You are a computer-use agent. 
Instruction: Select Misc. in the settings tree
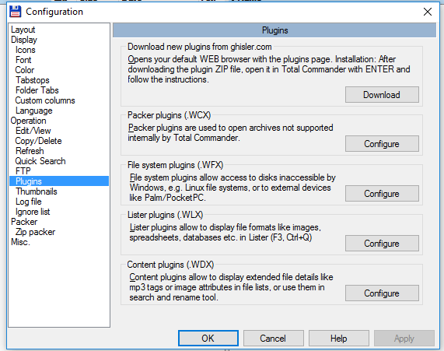click(x=20, y=242)
